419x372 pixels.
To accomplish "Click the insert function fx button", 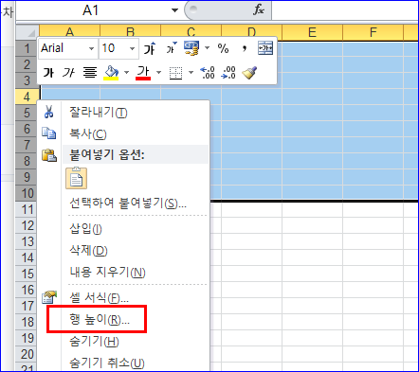I will 259,10.
